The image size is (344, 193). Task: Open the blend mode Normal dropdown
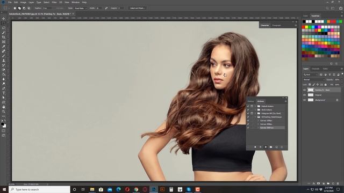tap(313, 80)
